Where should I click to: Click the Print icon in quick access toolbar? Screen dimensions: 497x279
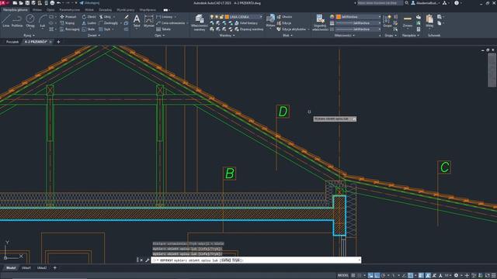point(52,3)
